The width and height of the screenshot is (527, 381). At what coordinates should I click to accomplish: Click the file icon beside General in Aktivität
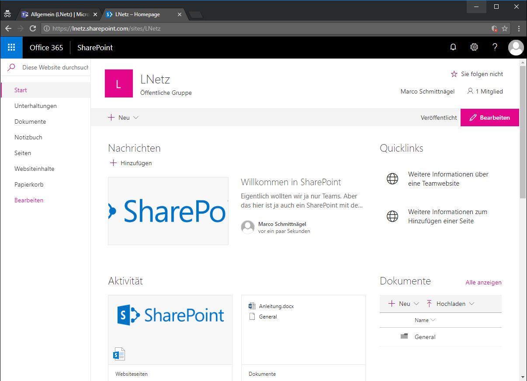[x=252, y=316]
